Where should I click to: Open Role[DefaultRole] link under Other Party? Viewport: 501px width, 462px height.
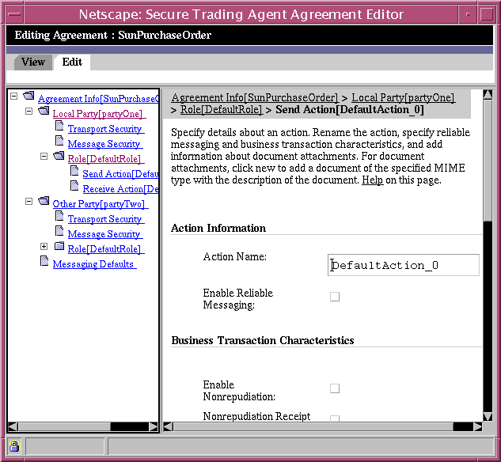pos(106,248)
